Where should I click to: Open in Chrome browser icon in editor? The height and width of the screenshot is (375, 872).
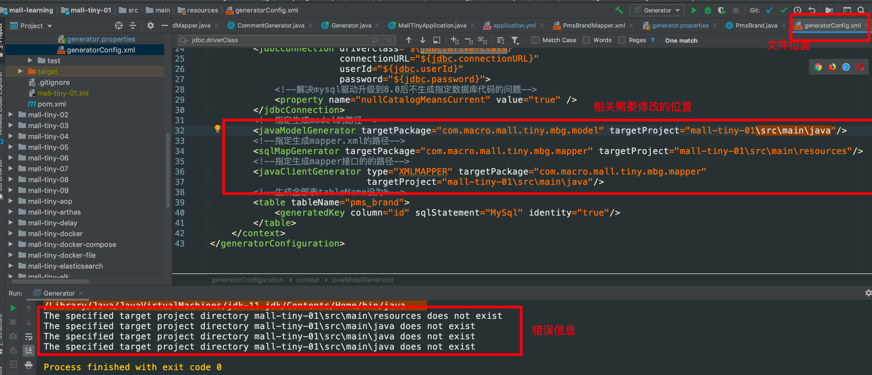click(x=818, y=67)
